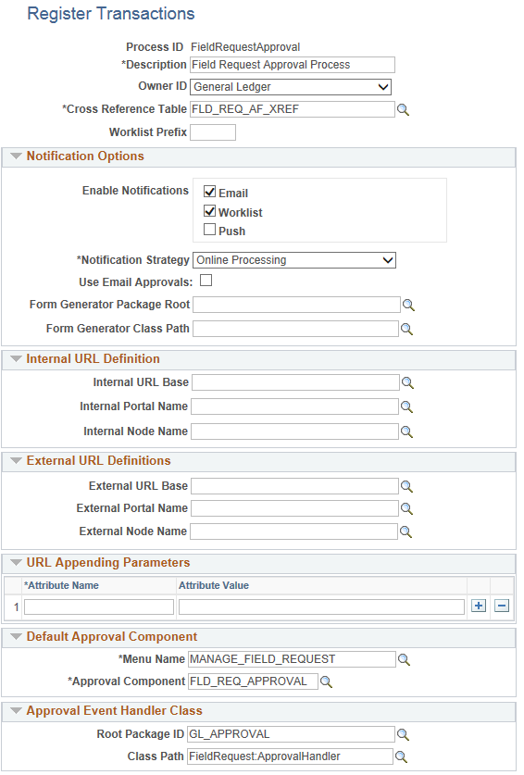Open the Notification Strategy dropdown
Image resolution: width=524 pixels, height=775 pixels.
coord(294,260)
